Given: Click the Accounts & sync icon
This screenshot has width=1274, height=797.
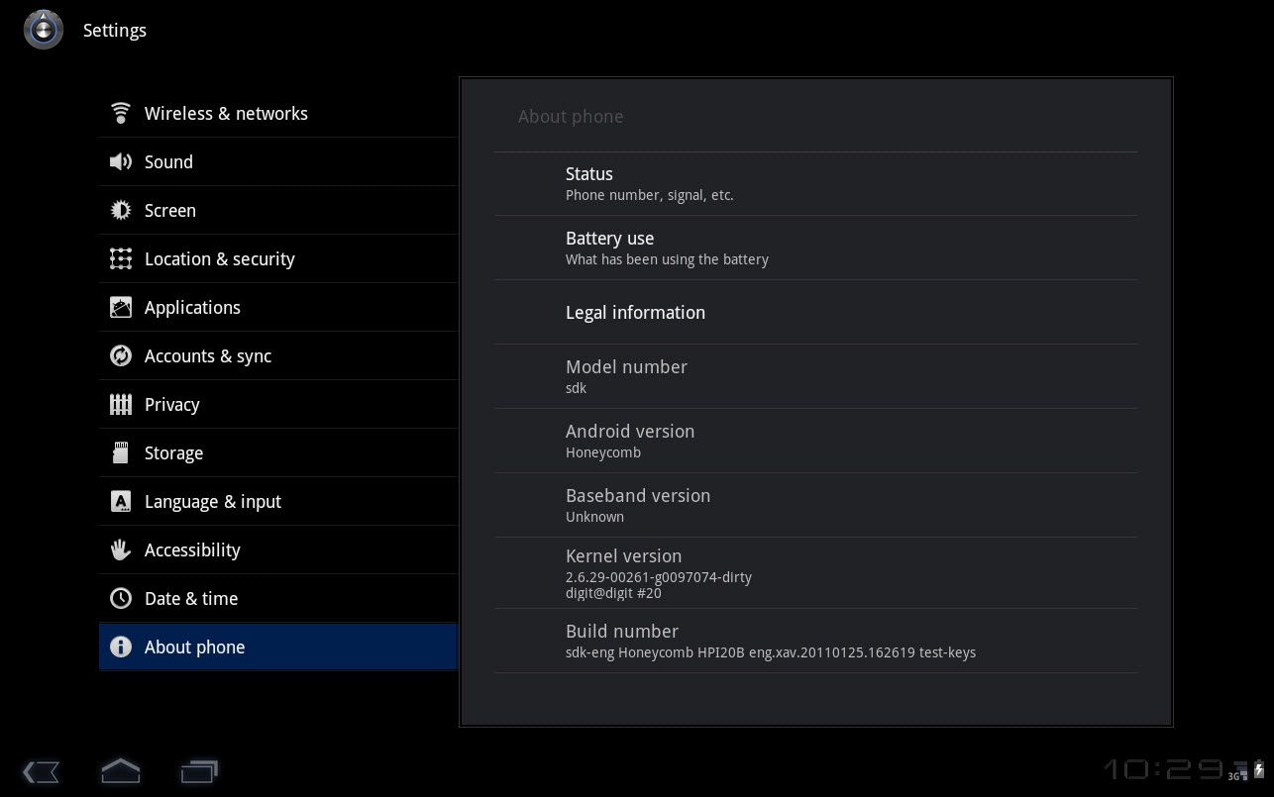Looking at the screenshot, I should click(121, 355).
